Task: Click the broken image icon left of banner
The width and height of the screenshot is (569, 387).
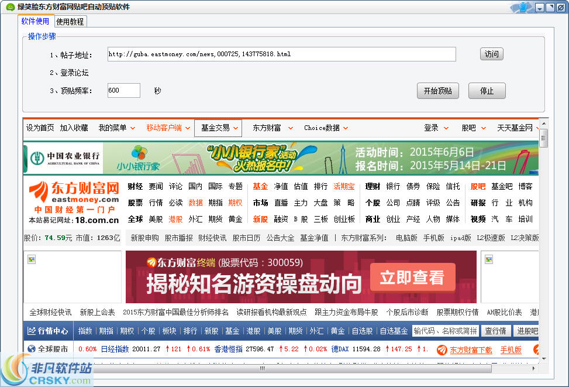Action: (x=32, y=259)
